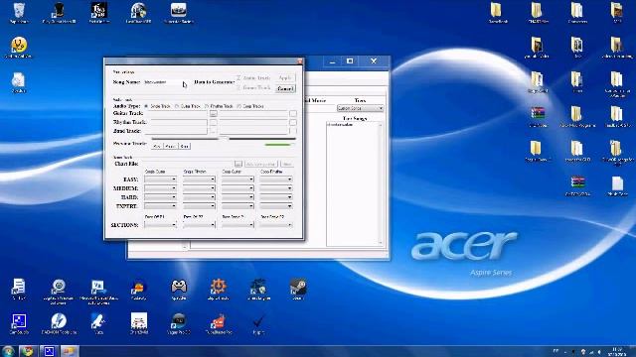Open the blank white file desktop icon
The image size is (636, 357).
coord(617,185)
